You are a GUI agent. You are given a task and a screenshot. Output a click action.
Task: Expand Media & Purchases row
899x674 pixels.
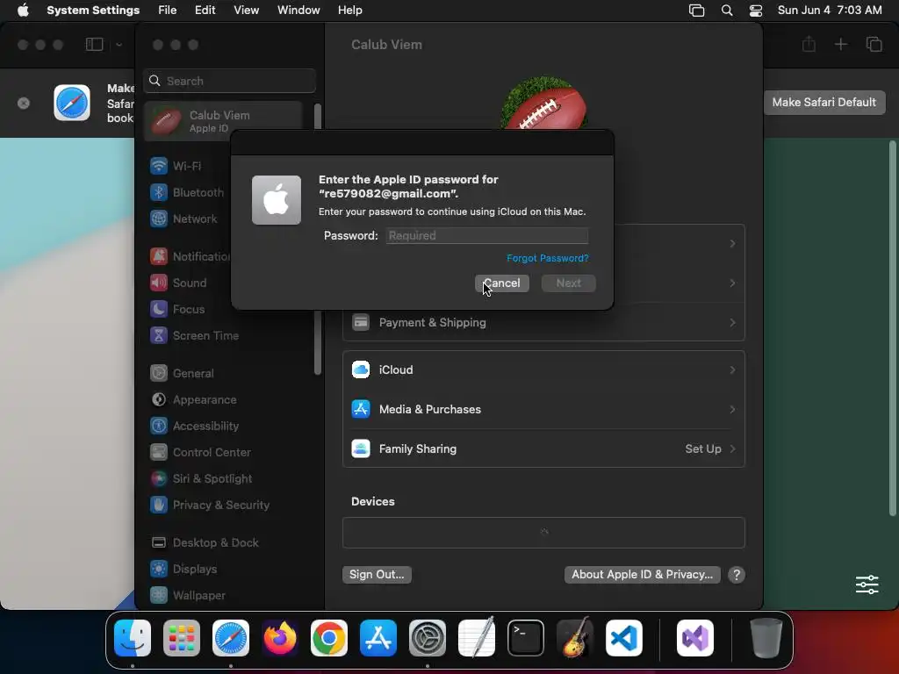[543, 409]
